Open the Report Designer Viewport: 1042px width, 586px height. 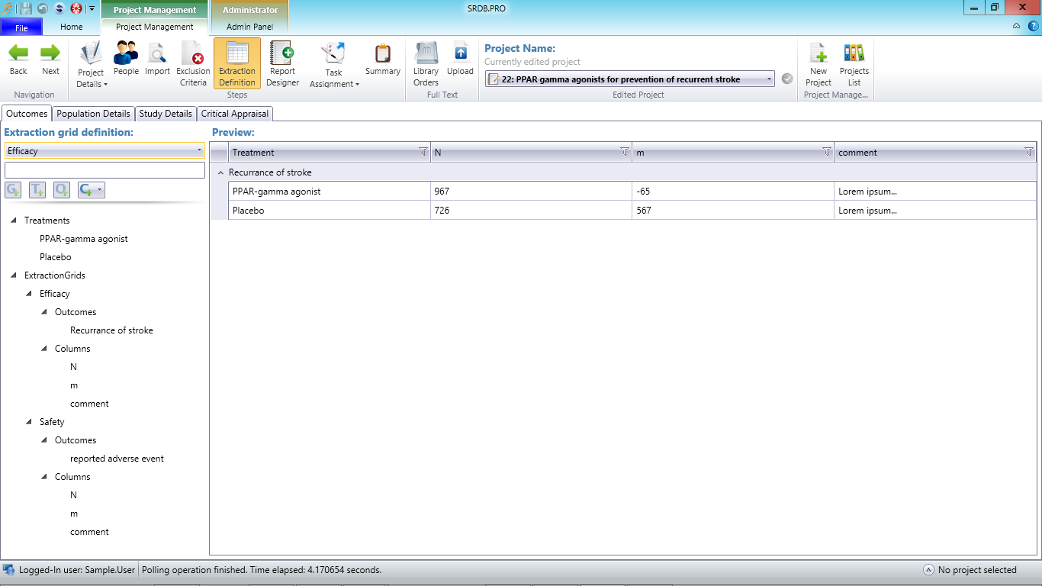pyautogui.click(x=283, y=64)
